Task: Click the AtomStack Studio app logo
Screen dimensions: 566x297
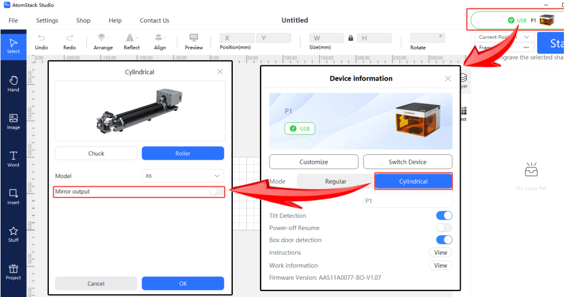Action: pyautogui.click(x=7, y=5)
